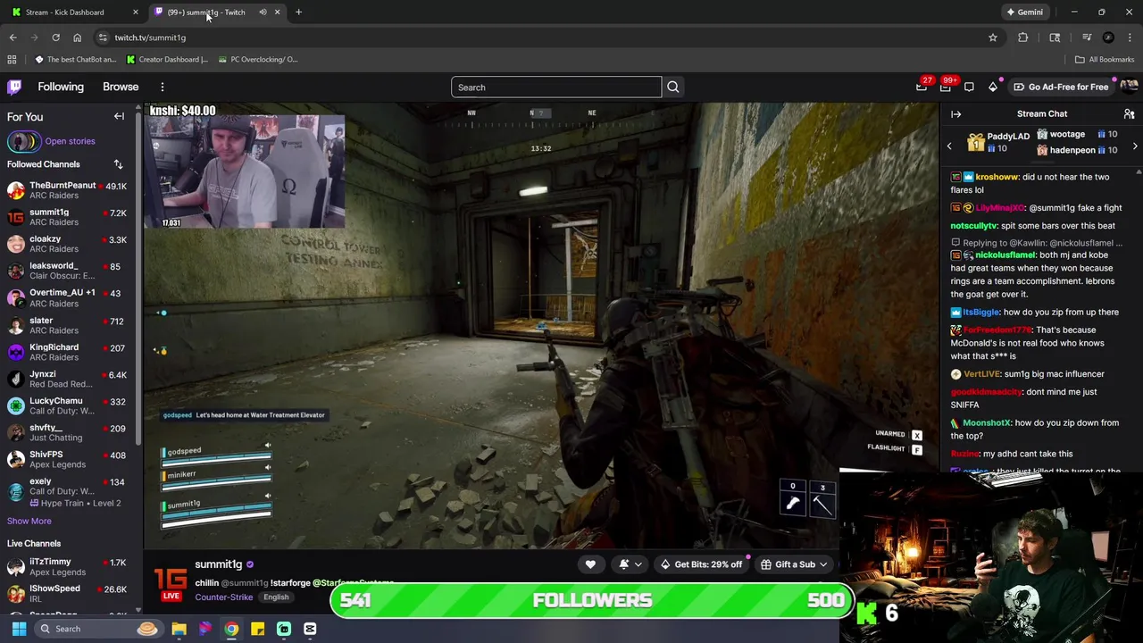Open leaksworld_ channel in sidebar
The height and width of the screenshot is (643, 1143).
pos(70,271)
